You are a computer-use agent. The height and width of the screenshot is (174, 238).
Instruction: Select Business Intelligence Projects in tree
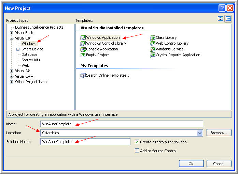coord(39,27)
